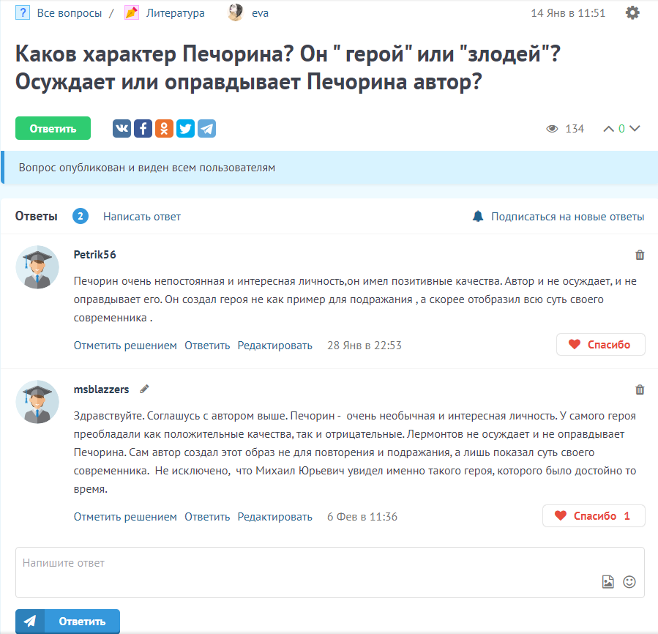
Task: Share question on Twitter
Action: point(185,128)
